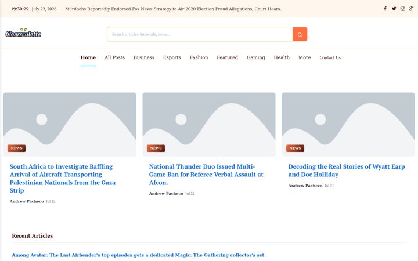418x261 pixels.
Task: Open the Facebook social icon
Action: [385, 9]
